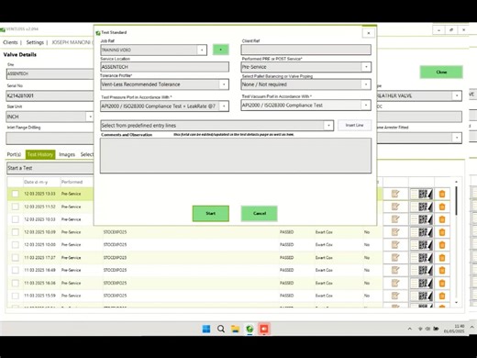Click the Service Location field

(x=164, y=67)
